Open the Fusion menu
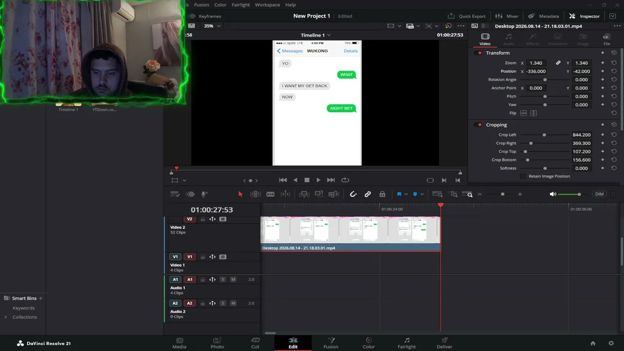624x351 pixels. coord(201,5)
